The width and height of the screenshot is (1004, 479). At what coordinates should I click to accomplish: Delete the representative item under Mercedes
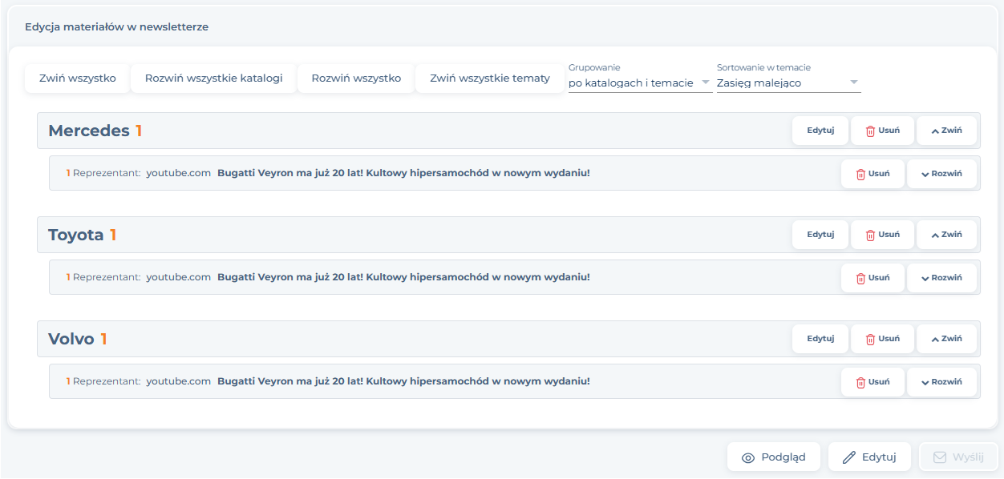(872, 174)
